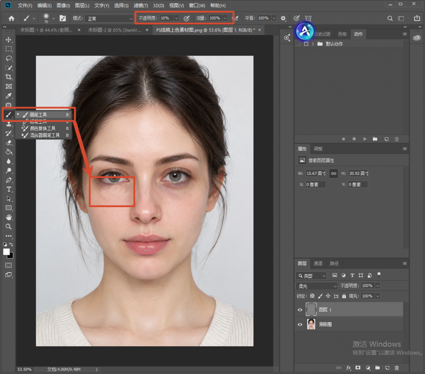This screenshot has width=425, height=374.
Task: Open the brush settings panel icon
Action: [x=63, y=18]
